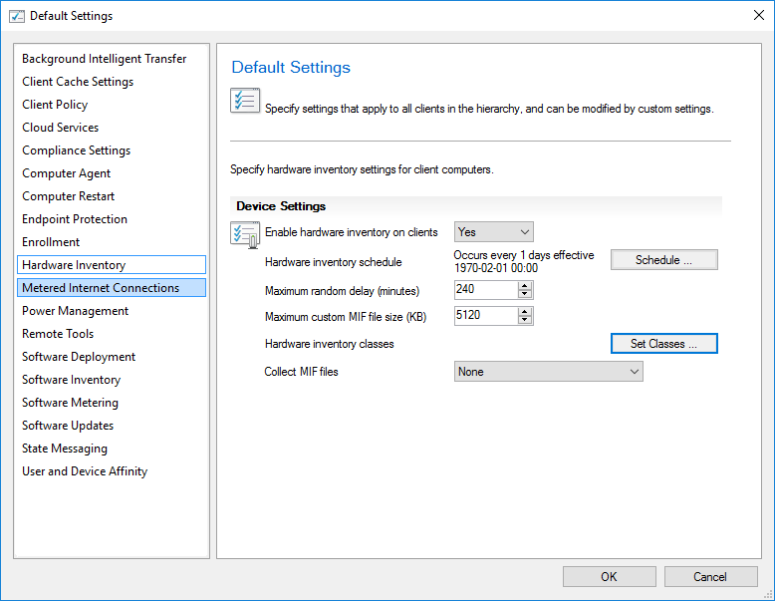Click the 'Maximum random delay (minutes)' label
Viewport: 775px width, 601px height.
tap(342, 291)
